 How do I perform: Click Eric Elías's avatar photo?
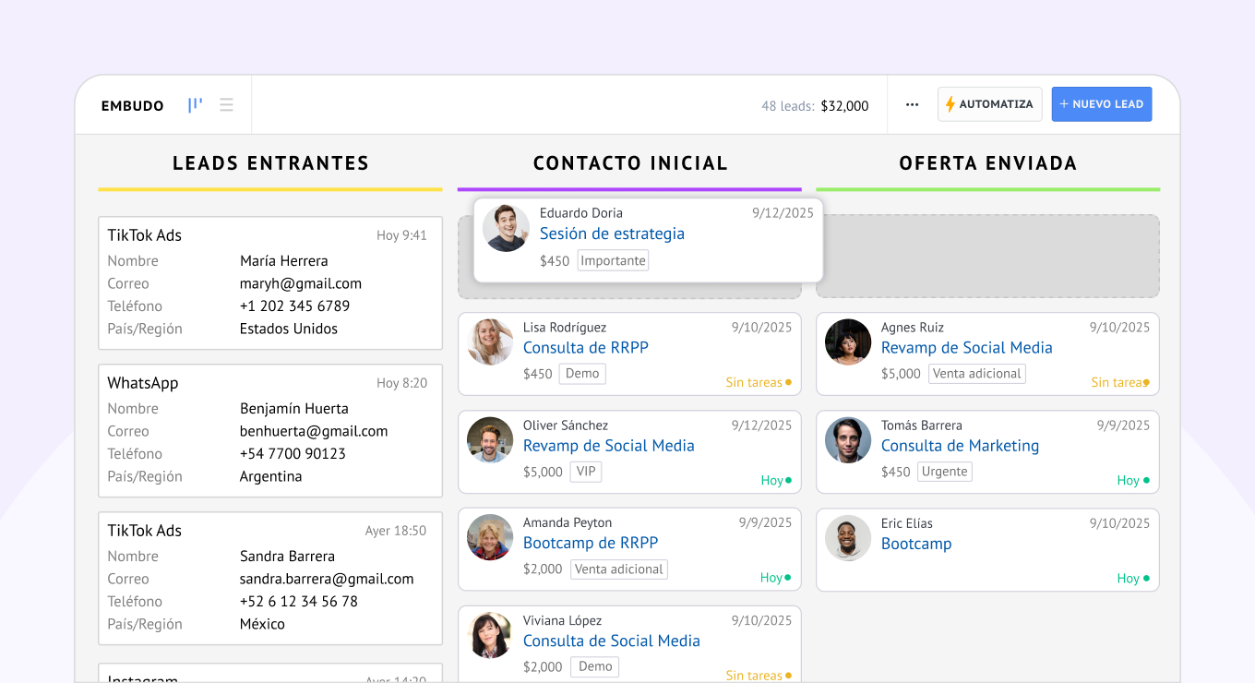[x=848, y=538]
